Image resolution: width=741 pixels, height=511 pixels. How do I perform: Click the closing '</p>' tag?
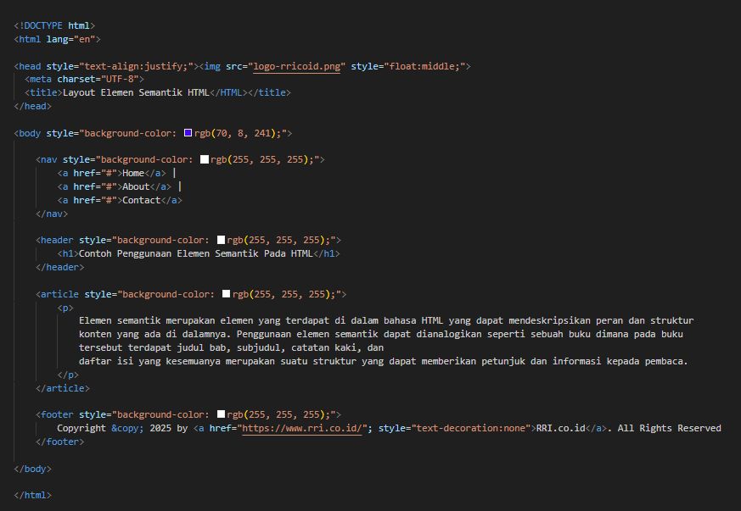pyautogui.click(x=68, y=375)
